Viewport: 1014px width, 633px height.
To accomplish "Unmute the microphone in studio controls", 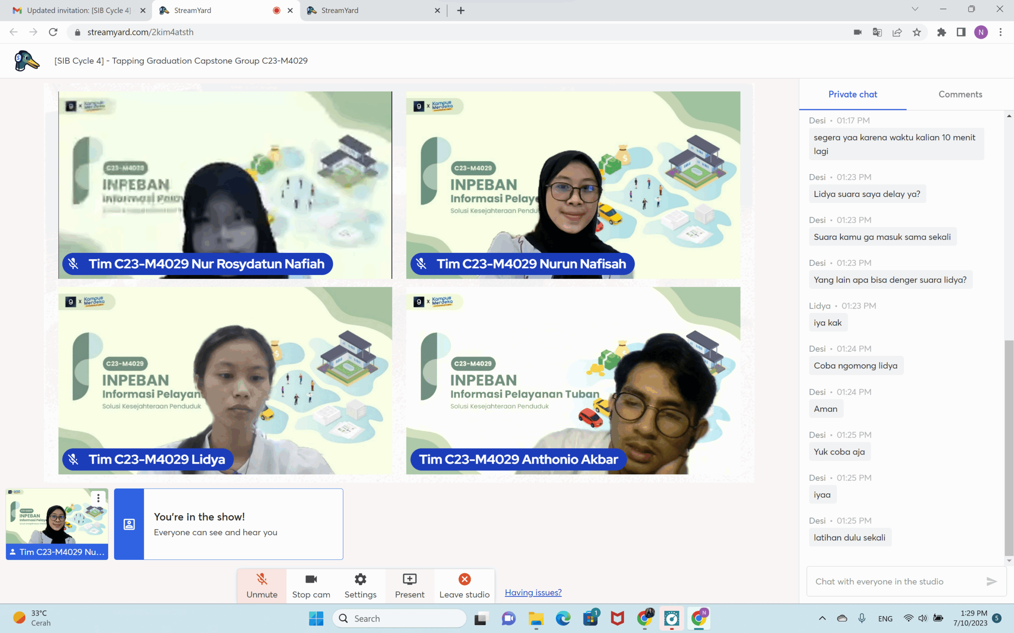I will pyautogui.click(x=261, y=585).
